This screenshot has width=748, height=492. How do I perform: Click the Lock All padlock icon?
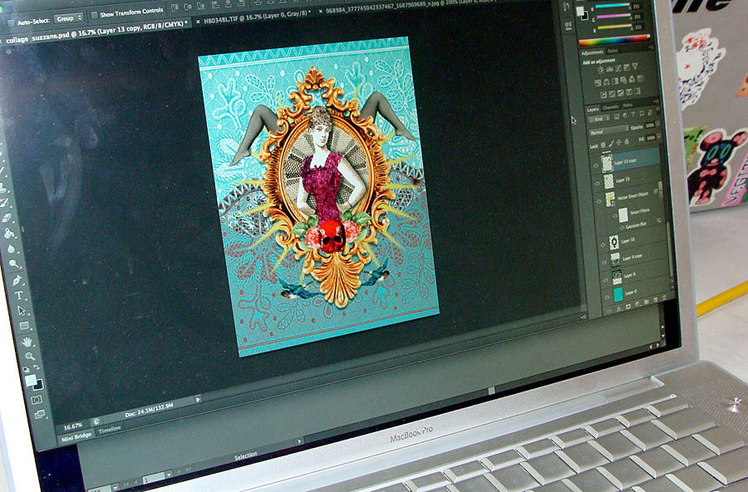627,141
